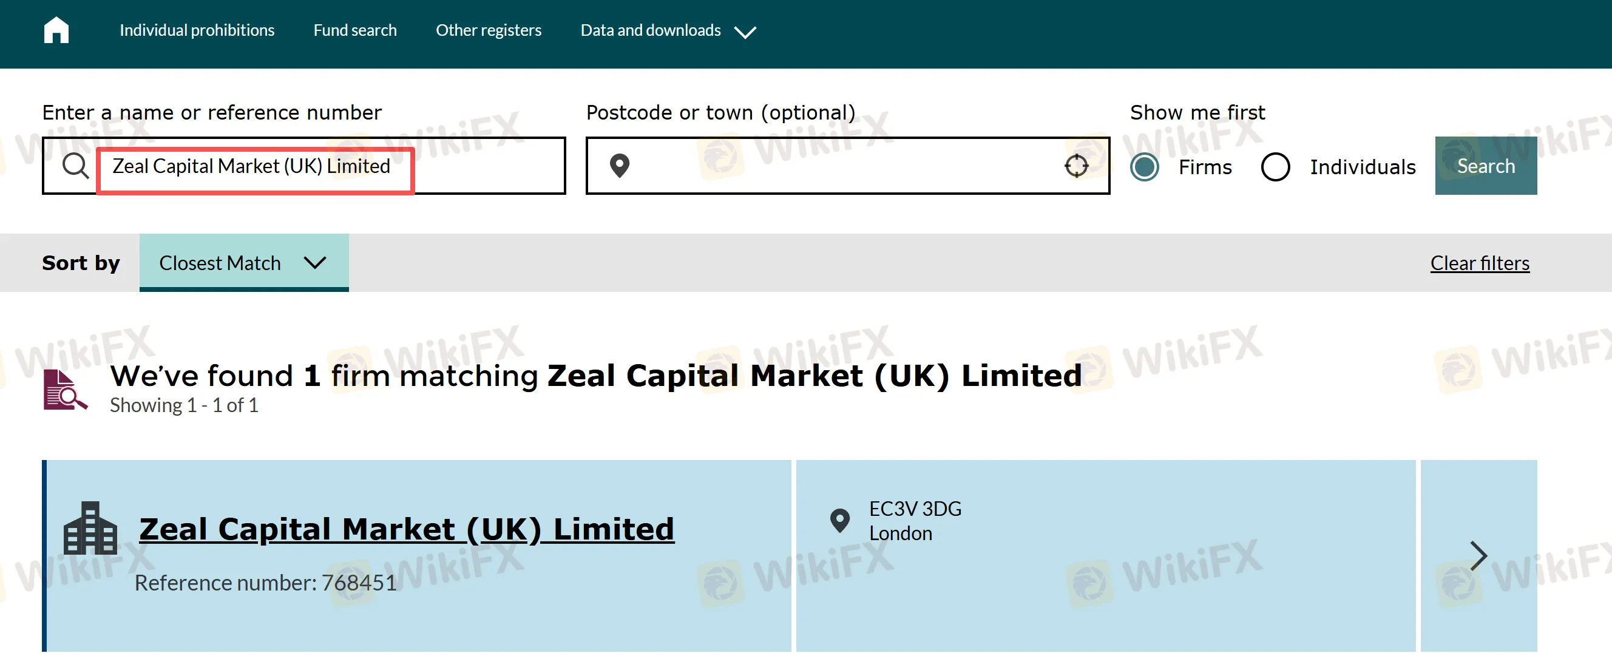Click the location pin in postcode field
The image size is (1612, 653).
(619, 166)
